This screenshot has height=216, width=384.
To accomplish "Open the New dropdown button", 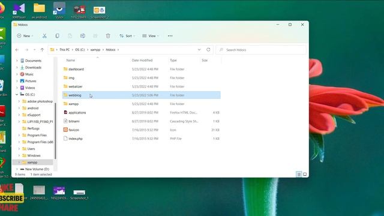I will click(x=25, y=36).
